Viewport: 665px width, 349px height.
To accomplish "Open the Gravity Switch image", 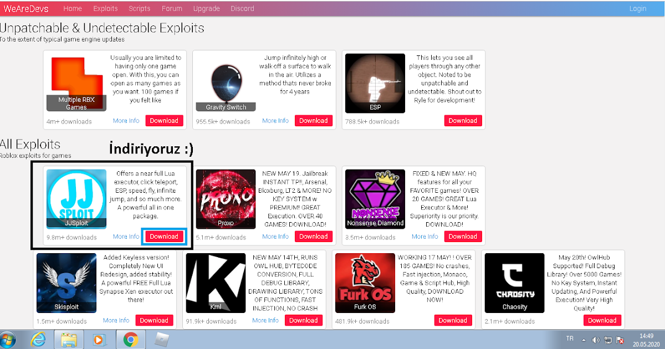I will point(226,83).
